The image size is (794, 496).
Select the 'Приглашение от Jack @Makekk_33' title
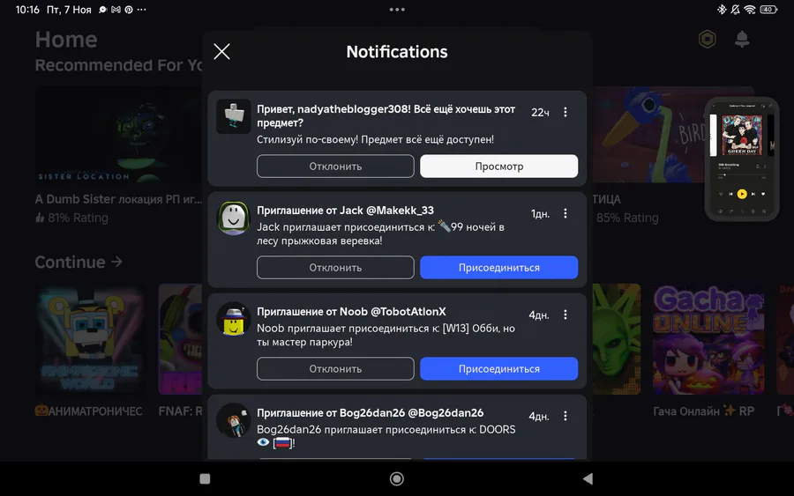[345, 211]
